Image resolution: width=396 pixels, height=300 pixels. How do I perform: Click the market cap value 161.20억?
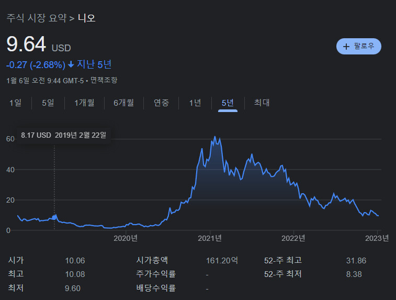click(x=222, y=261)
